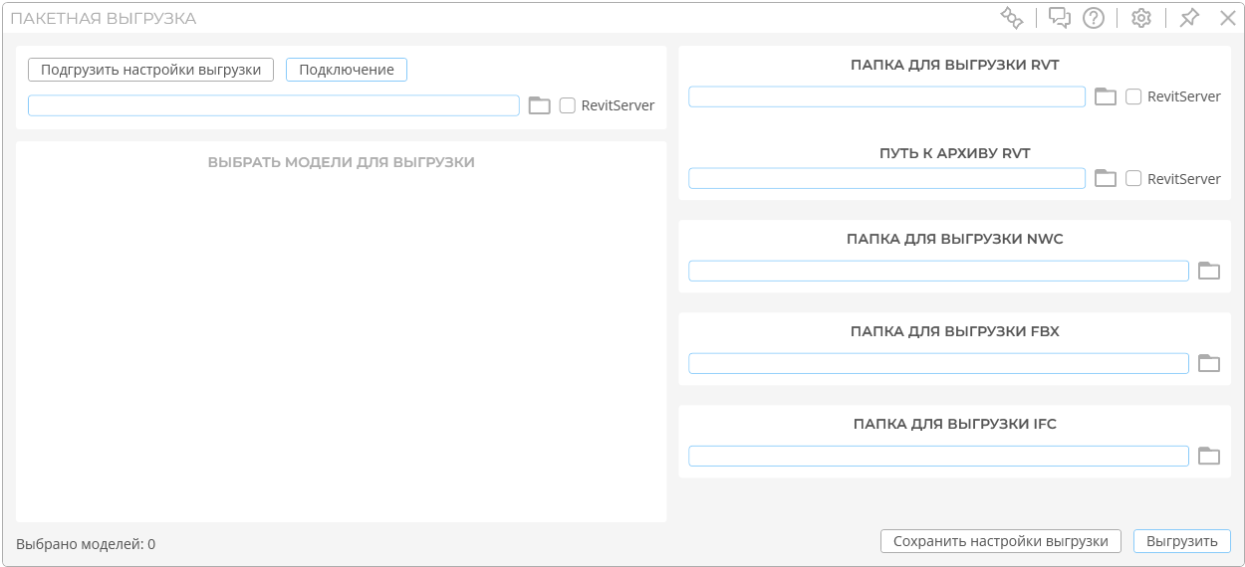Open settings gear icon
Image resolution: width=1245 pixels, height=567 pixels.
point(1141,18)
